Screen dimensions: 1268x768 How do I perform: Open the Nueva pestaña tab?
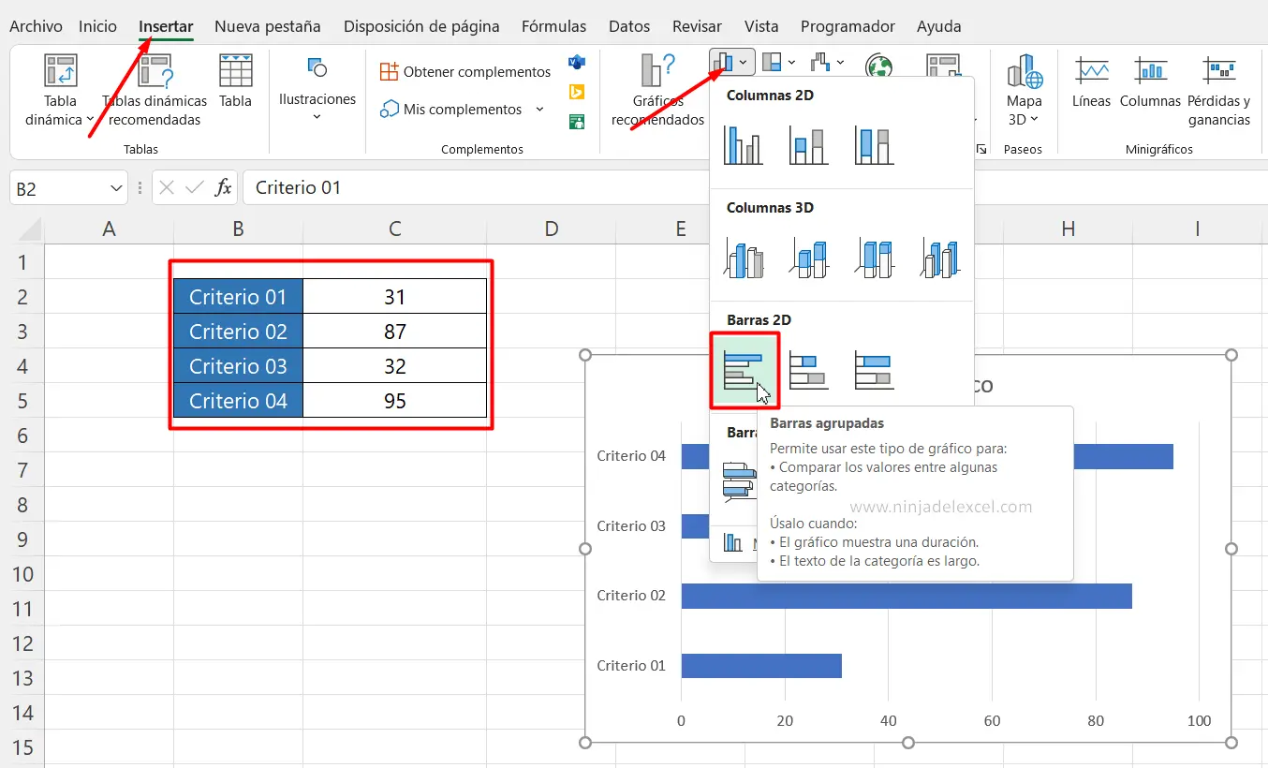[268, 26]
